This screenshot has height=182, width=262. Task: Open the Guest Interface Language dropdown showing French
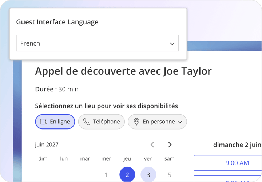click(x=98, y=43)
